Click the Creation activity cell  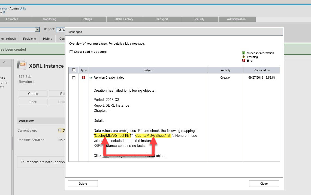(x=226, y=78)
